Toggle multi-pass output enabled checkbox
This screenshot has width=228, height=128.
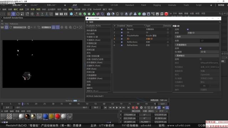[201, 48]
